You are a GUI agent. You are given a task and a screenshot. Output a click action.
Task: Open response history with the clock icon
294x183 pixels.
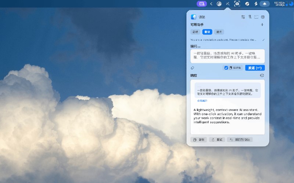[262, 75]
